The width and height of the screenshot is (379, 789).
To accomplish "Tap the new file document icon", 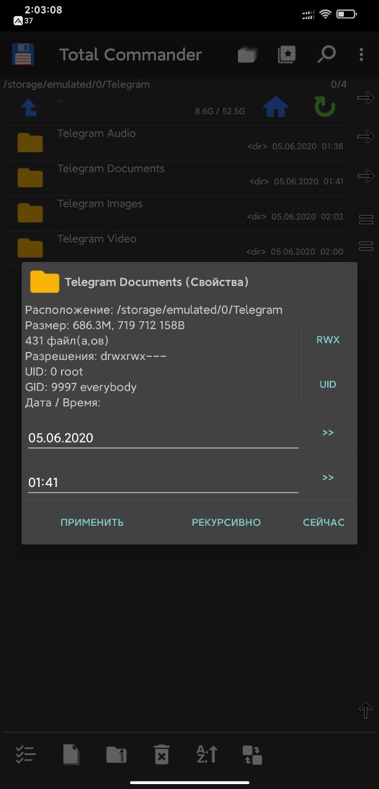I will 71,754.
